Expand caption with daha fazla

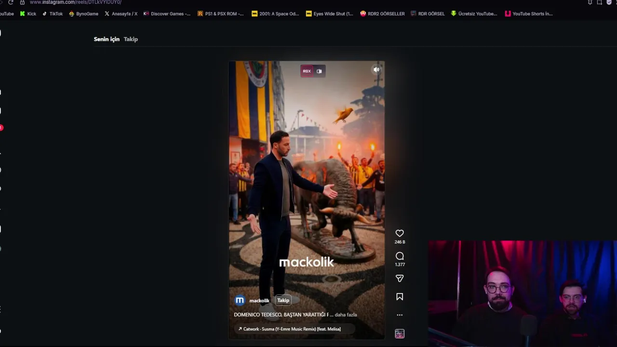pyautogui.click(x=346, y=315)
